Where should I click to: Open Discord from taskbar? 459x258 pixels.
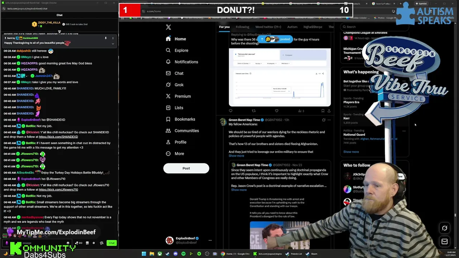click(175, 254)
